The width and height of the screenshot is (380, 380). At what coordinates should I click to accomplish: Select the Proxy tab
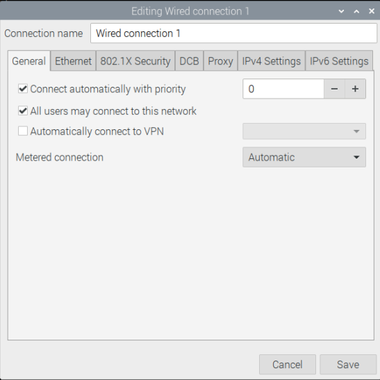click(220, 61)
